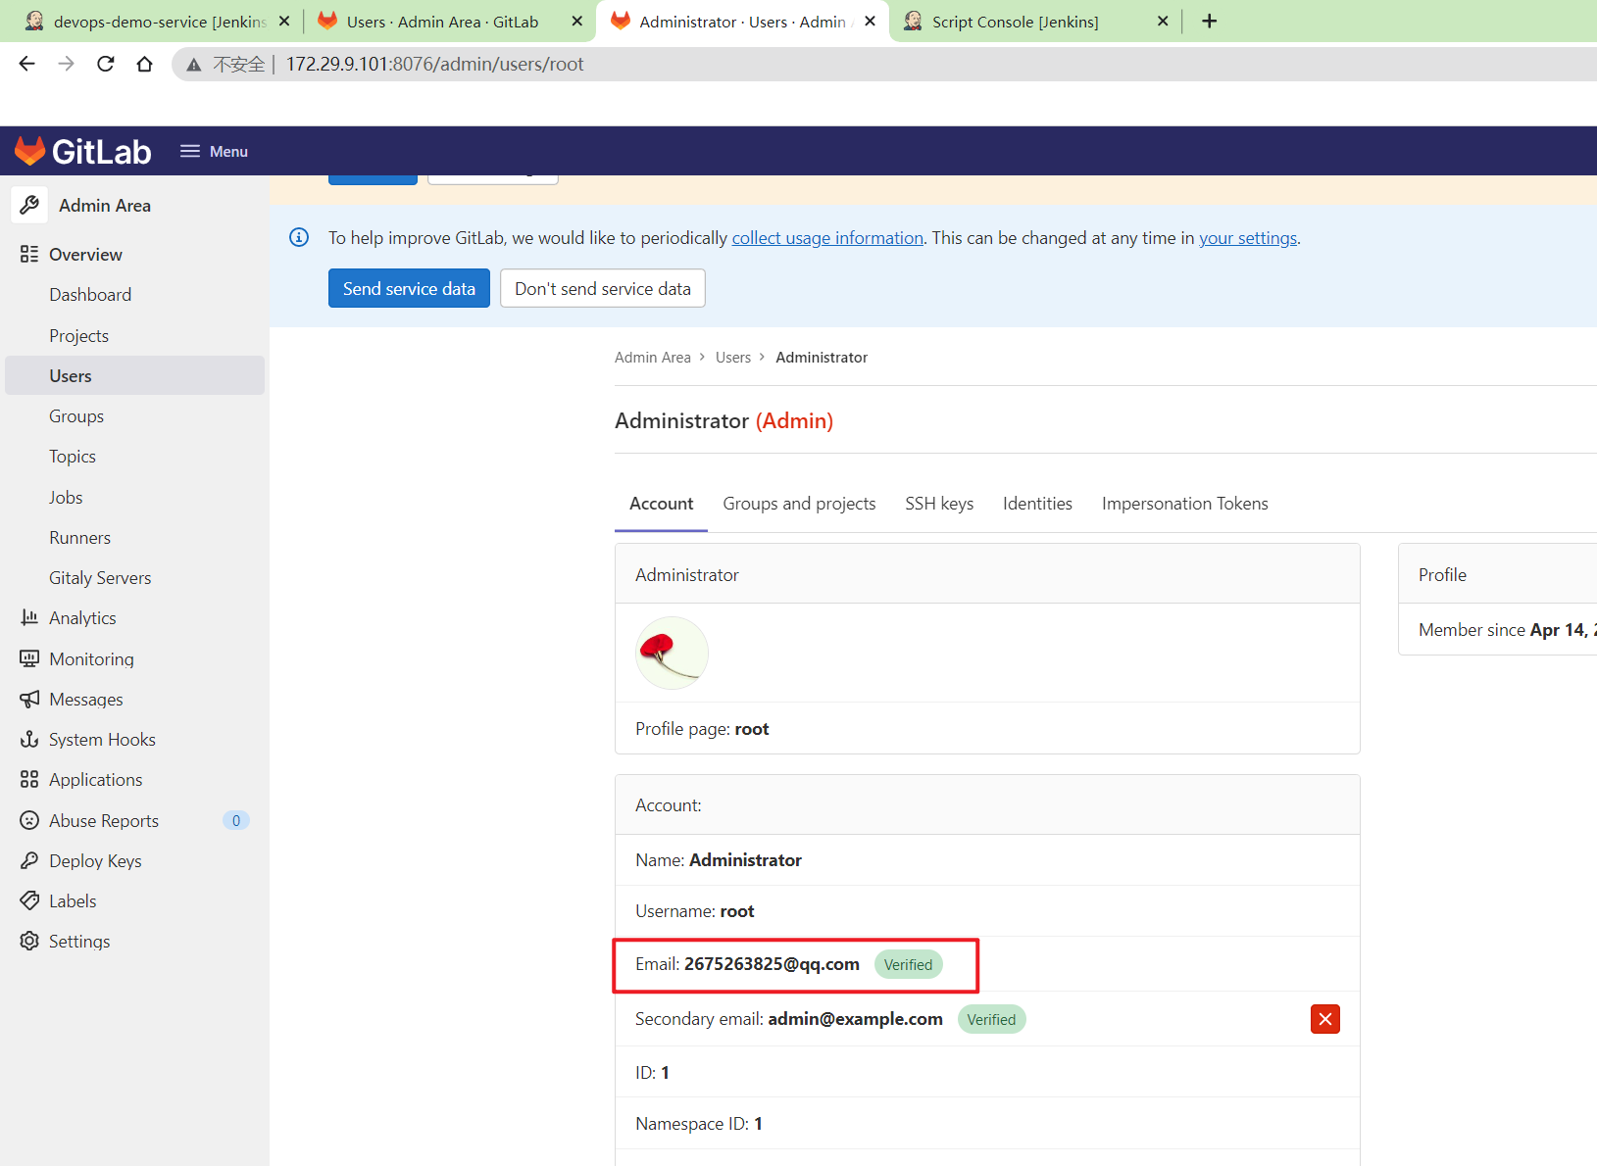This screenshot has width=1597, height=1166.
Task: Open the Identities tab
Action: point(1037,504)
